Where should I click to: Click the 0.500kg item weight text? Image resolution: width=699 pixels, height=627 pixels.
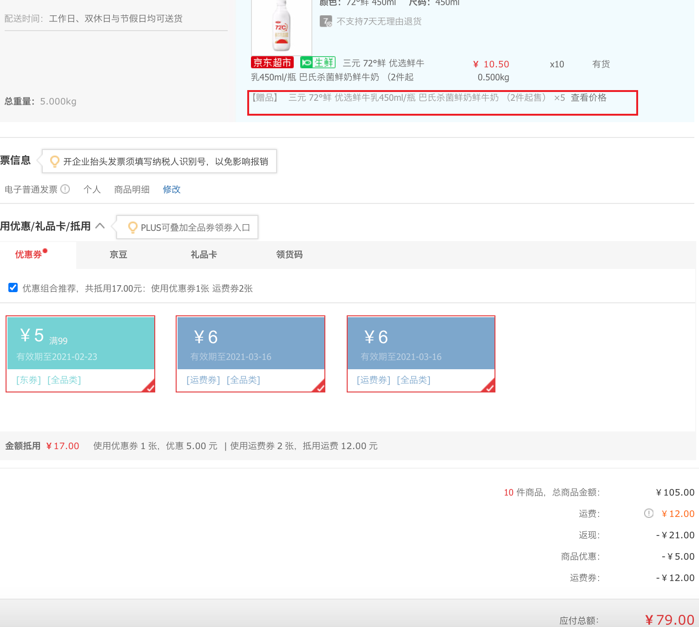click(494, 77)
